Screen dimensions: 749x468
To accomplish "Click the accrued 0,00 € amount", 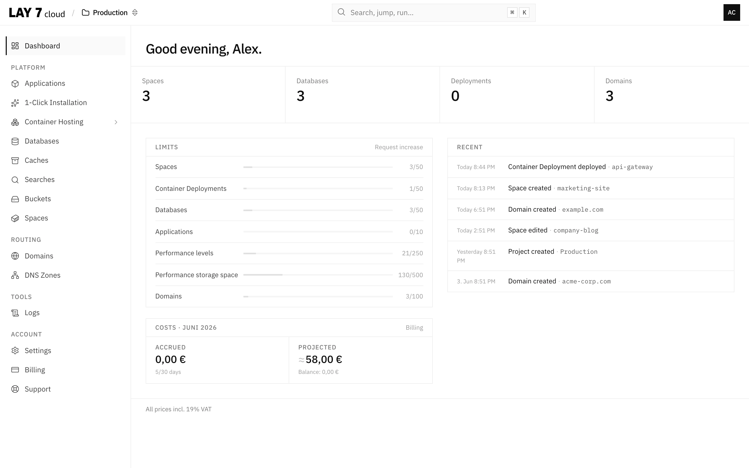I will tap(171, 359).
